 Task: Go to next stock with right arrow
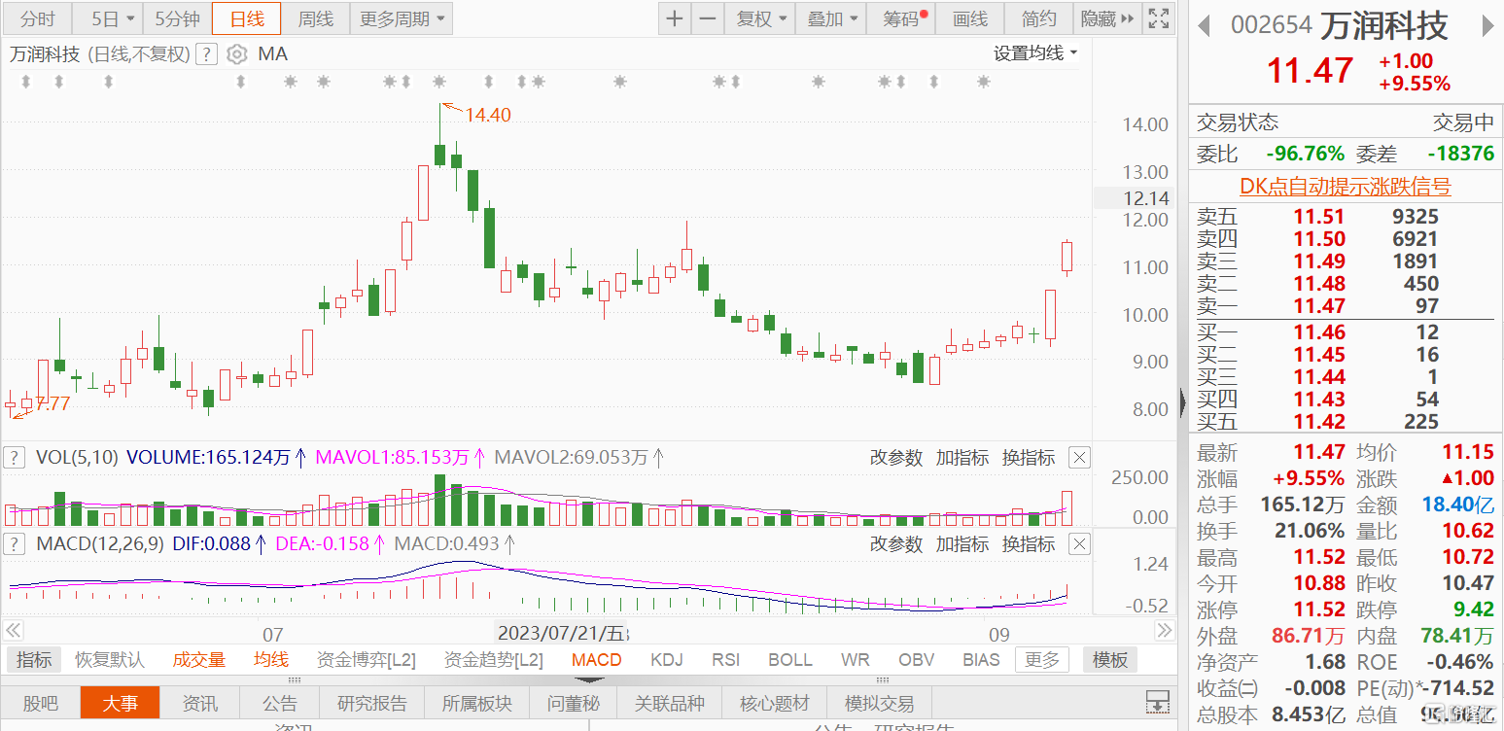tap(1487, 26)
